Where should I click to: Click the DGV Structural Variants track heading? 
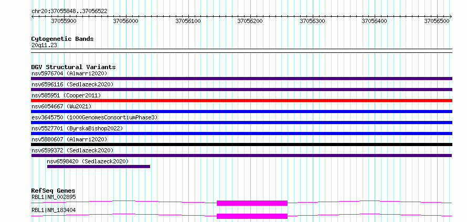73,67
